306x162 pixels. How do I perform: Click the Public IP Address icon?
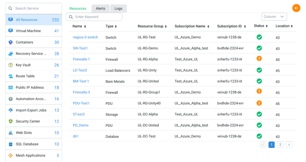pos(10,87)
